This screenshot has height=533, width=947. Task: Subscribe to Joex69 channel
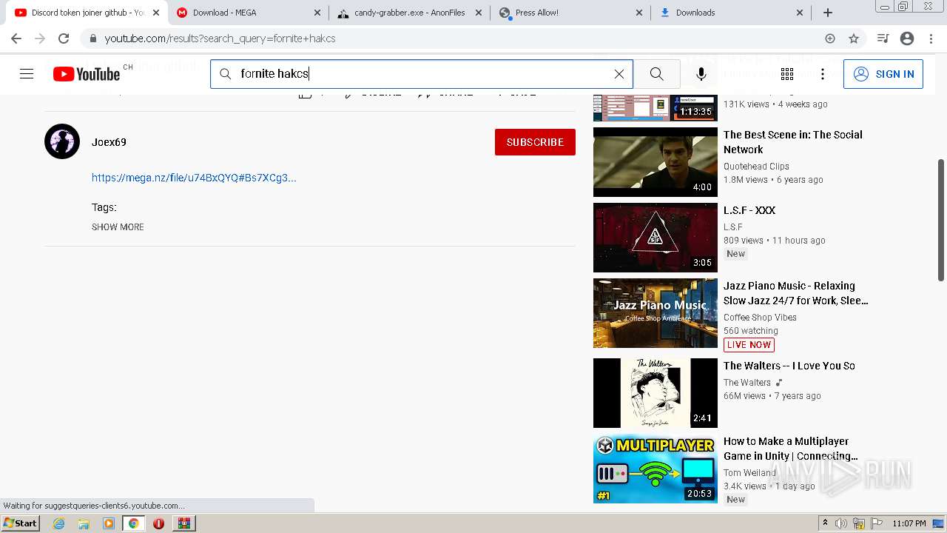(x=535, y=142)
